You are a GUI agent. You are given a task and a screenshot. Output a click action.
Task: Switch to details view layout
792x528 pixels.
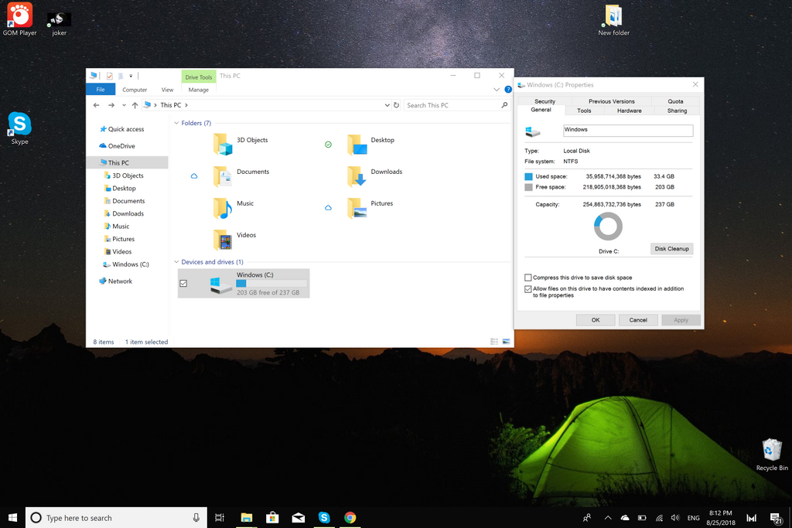(494, 342)
